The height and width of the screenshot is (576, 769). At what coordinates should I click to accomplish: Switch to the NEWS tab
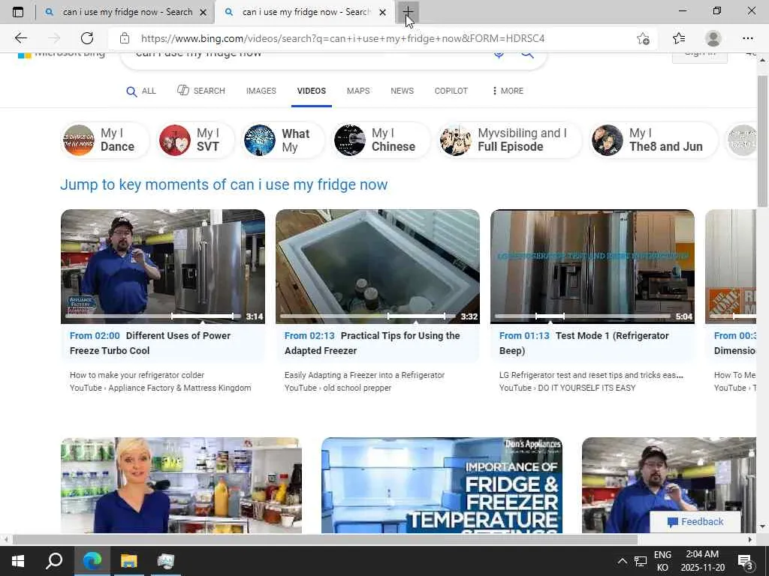[x=403, y=91]
